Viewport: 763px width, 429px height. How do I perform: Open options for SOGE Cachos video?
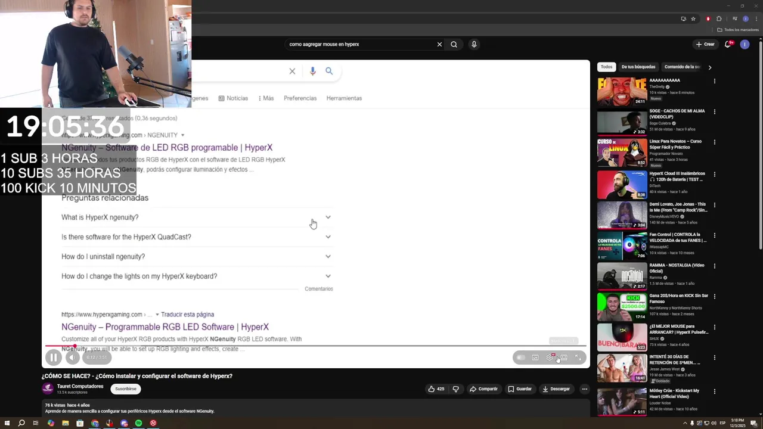714,111
